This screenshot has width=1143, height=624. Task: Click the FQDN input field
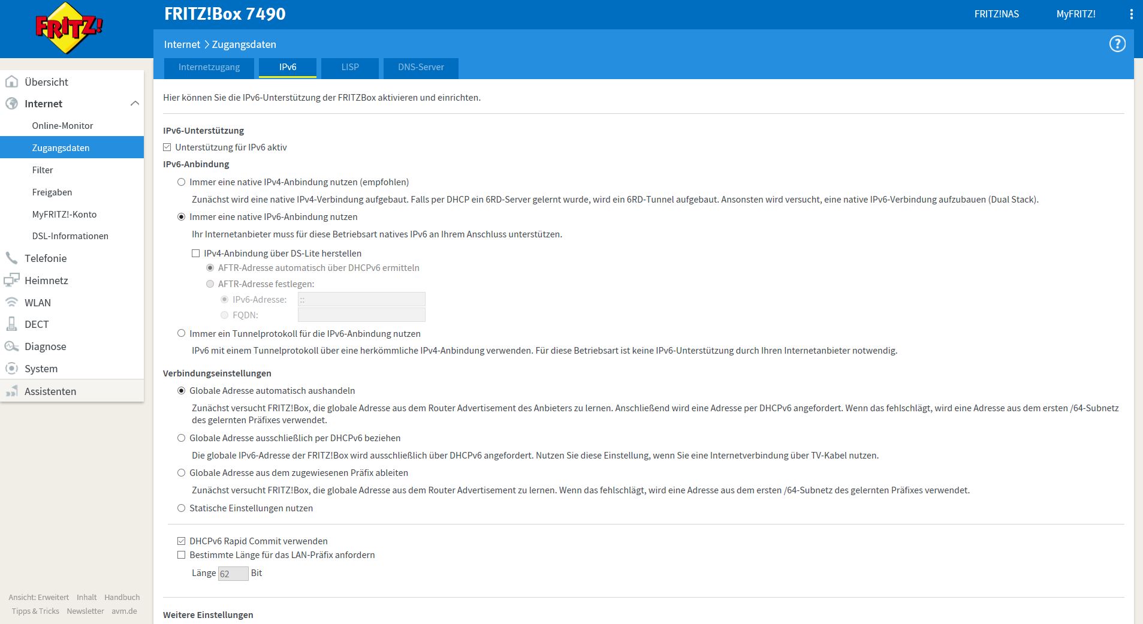361,315
